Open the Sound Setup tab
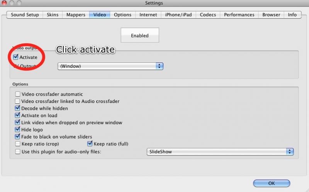 point(25,15)
